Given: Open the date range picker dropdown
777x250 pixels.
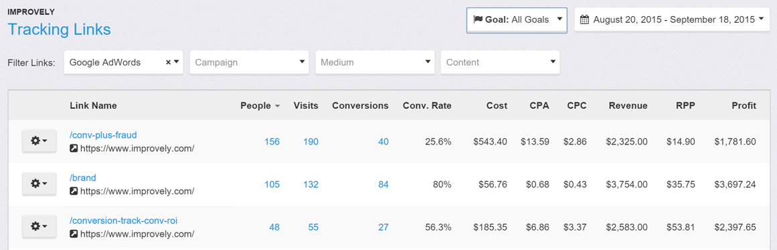Looking at the screenshot, I should (673, 20).
